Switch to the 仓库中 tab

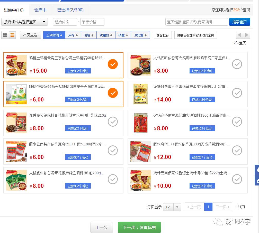(x=40, y=10)
